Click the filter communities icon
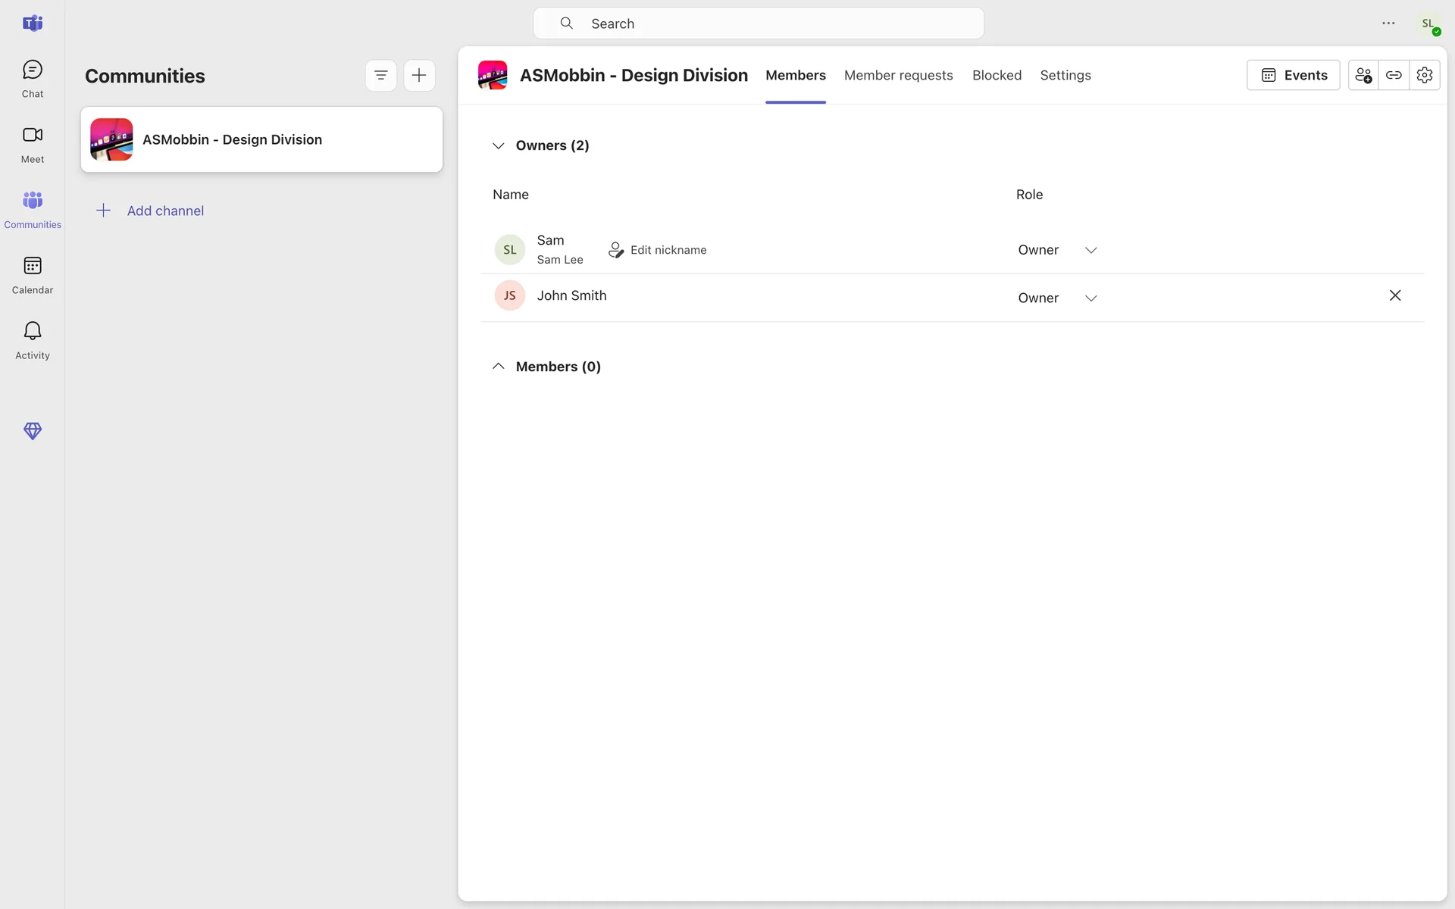Screen dimensions: 1455x909 (380, 76)
